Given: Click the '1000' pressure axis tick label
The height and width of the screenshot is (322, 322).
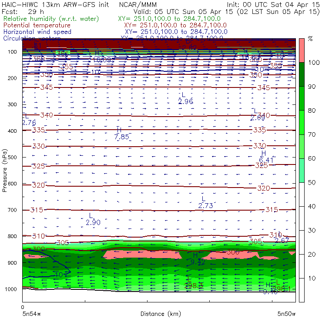Looking at the screenshot, I should 11,289.
